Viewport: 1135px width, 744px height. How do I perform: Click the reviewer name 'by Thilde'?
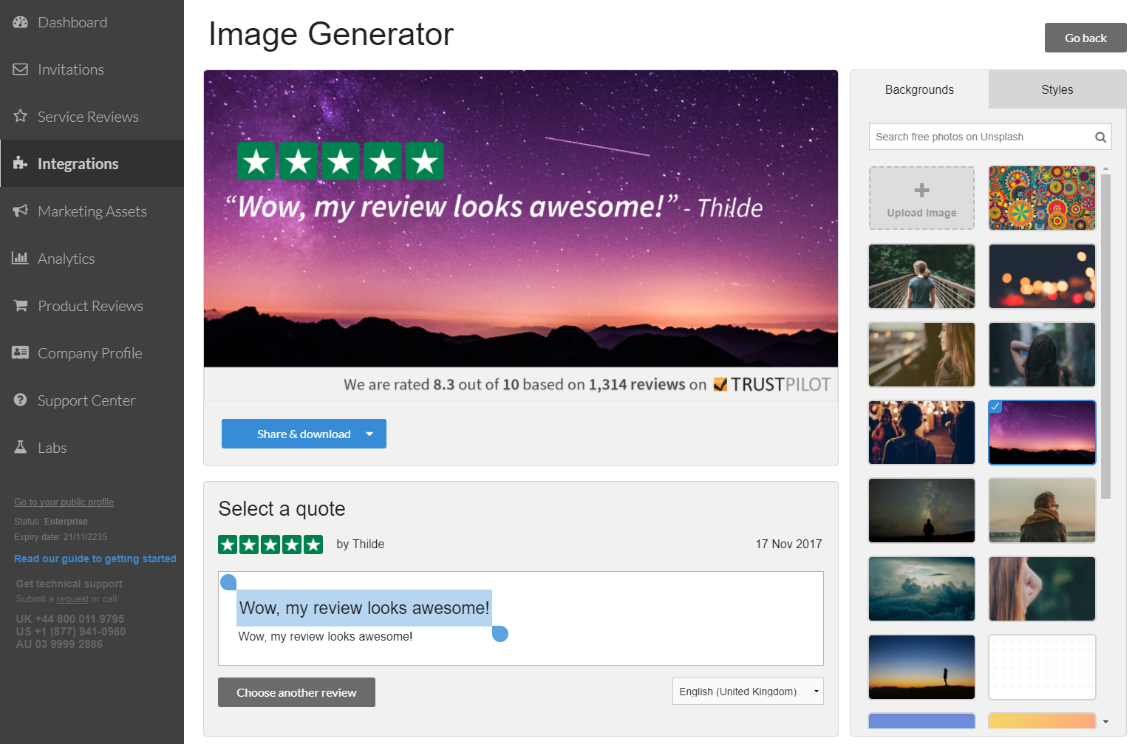pos(360,544)
